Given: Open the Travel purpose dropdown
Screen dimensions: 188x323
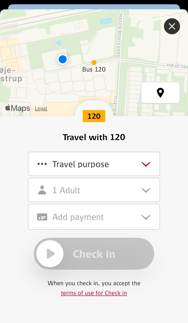Looking at the screenshot, I should point(94,164).
